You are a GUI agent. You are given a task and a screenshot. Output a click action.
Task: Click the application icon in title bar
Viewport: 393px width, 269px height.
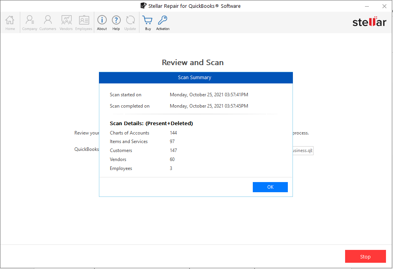143,5
